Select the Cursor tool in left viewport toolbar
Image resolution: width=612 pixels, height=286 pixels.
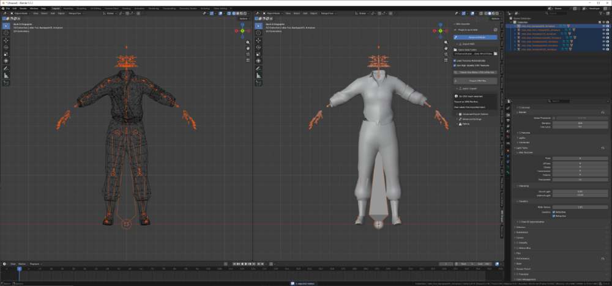click(6, 33)
